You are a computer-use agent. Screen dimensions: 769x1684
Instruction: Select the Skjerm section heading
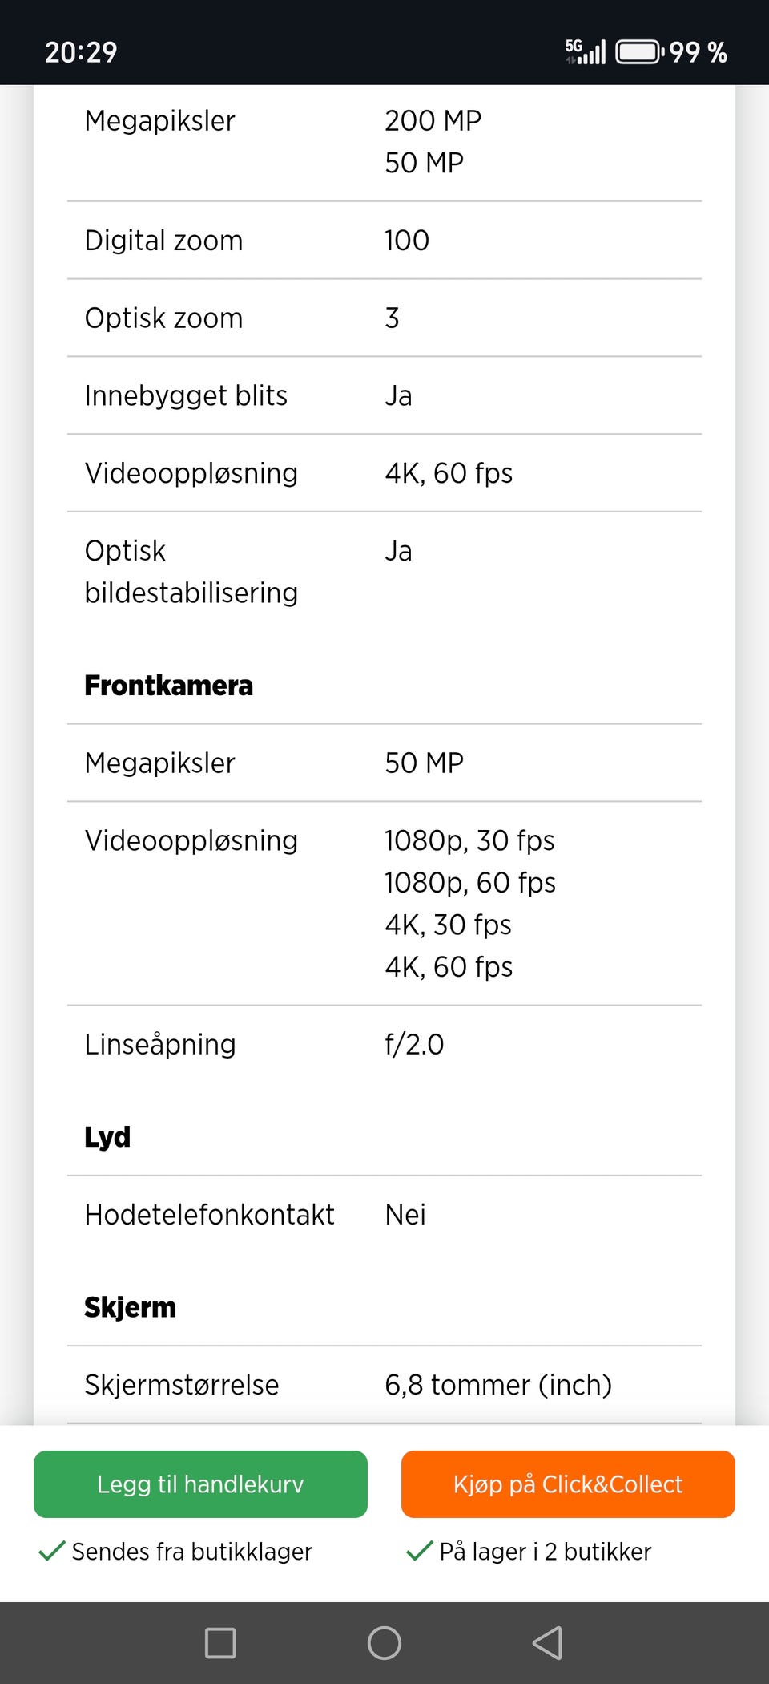pos(131,1307)
